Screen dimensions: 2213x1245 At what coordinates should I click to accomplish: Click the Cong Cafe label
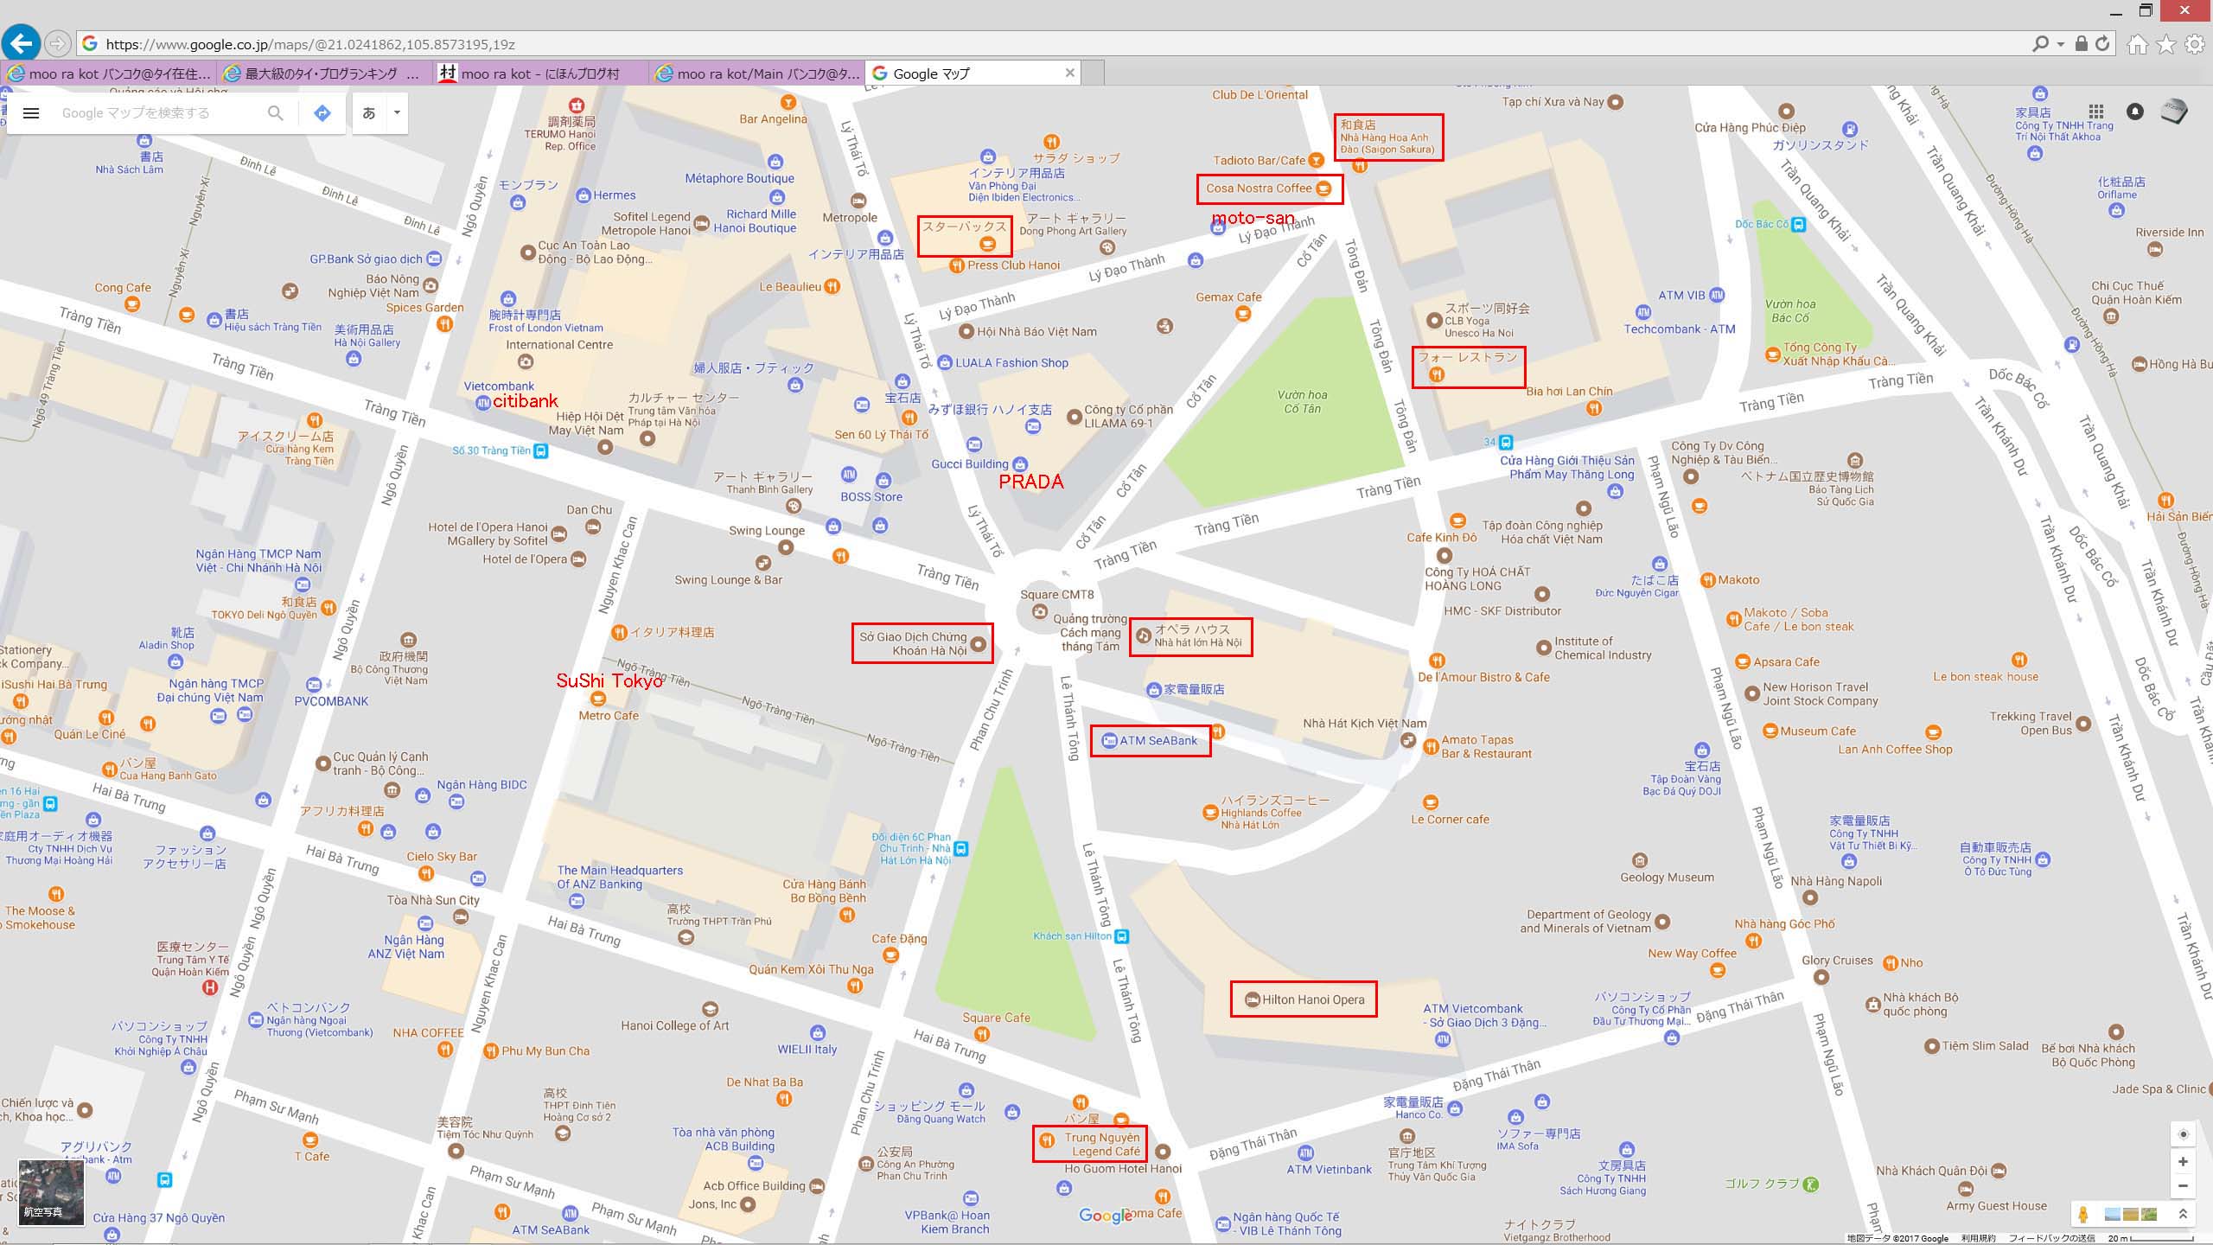pyautogui.click(x=123, y=288)
